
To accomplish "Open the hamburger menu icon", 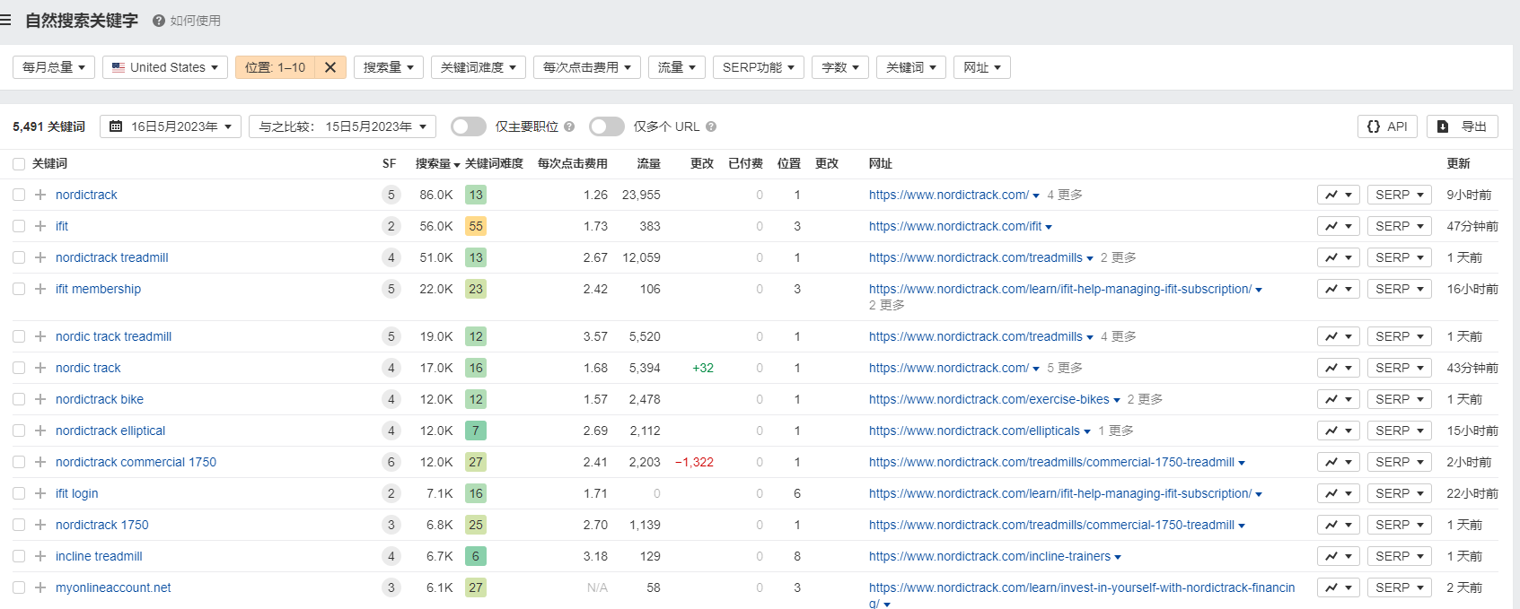I will 5,20.
